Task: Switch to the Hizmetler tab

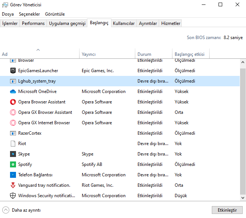Action: (171, 23)
